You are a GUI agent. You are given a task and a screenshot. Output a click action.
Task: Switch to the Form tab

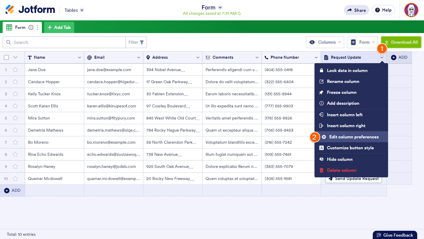coord(22,27)
